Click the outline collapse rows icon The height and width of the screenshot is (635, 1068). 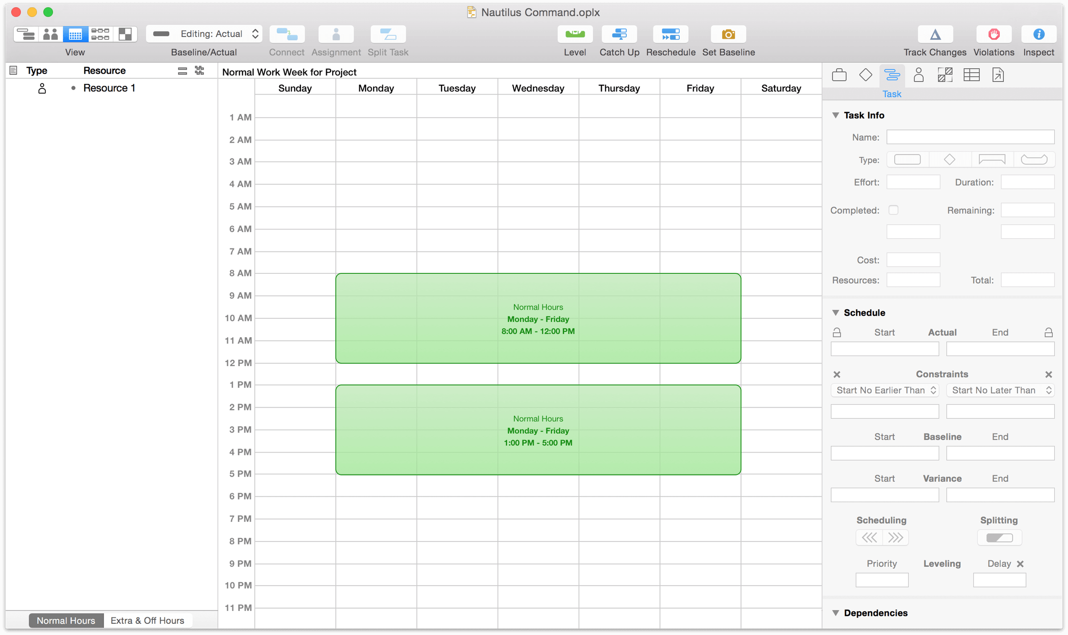pos(182,70)
